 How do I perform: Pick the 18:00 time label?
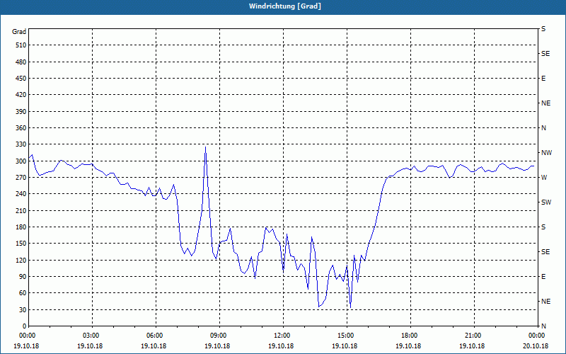coord(410,335)
